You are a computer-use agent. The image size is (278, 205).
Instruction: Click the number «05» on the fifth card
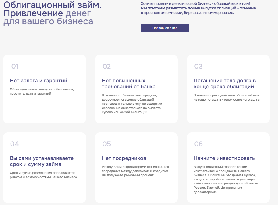[106, 143]
